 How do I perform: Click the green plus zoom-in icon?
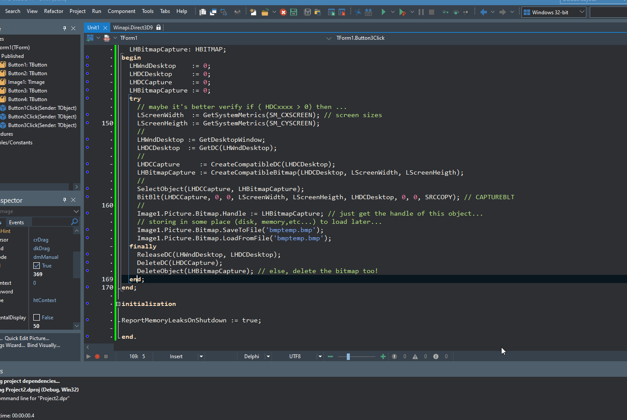[383, 356]
